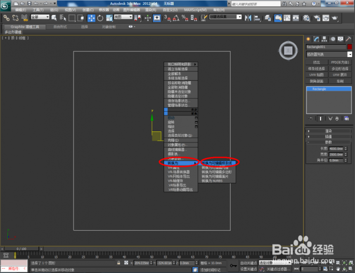Click the 车削 modifier button
This screenshot has width=355, height=273.
(340, 81)
